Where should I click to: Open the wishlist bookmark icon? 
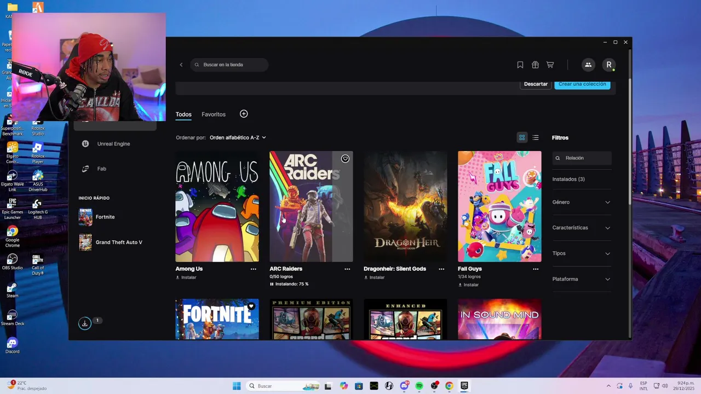[x=520, y=65]
